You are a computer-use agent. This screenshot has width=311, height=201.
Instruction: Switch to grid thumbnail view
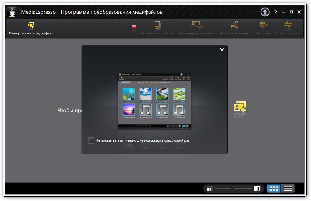(274, 188)
